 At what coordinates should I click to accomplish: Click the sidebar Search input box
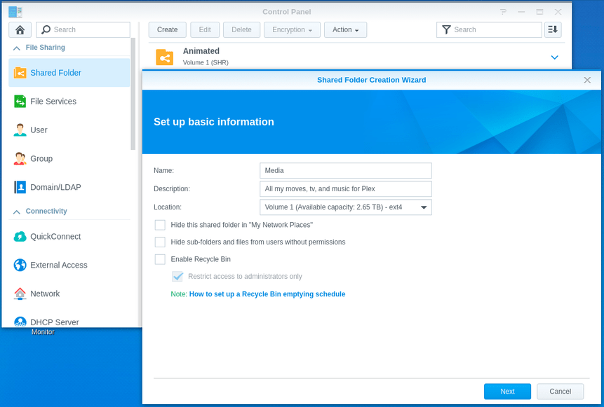tap(83, 29)
